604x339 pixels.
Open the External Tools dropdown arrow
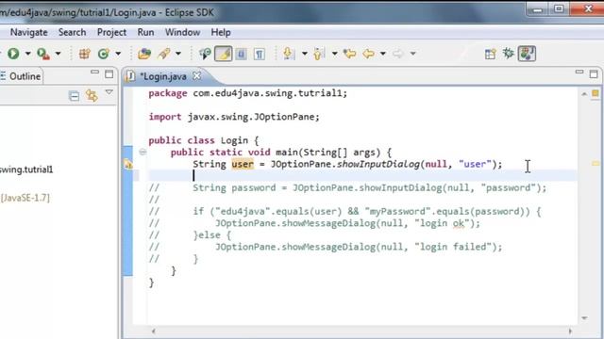click(58, 54)
